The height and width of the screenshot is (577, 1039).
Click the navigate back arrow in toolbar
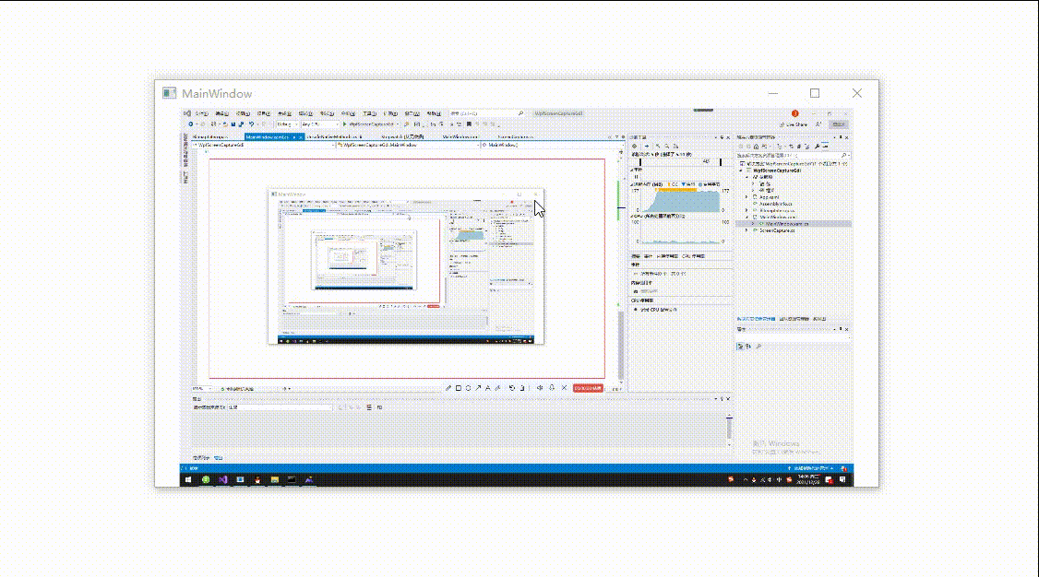[191, 124]
